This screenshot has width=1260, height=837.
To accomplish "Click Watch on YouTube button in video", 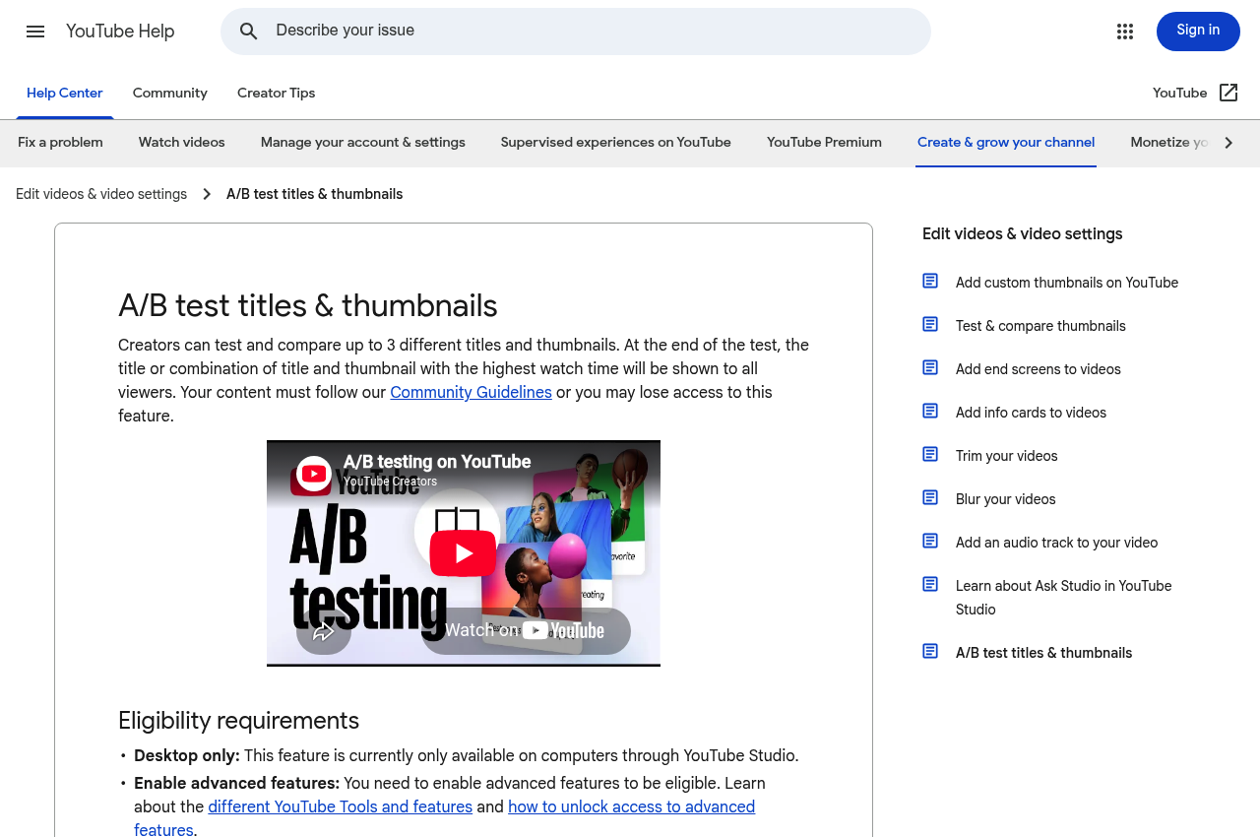I will pyautogui.click(x=526, y=631).
